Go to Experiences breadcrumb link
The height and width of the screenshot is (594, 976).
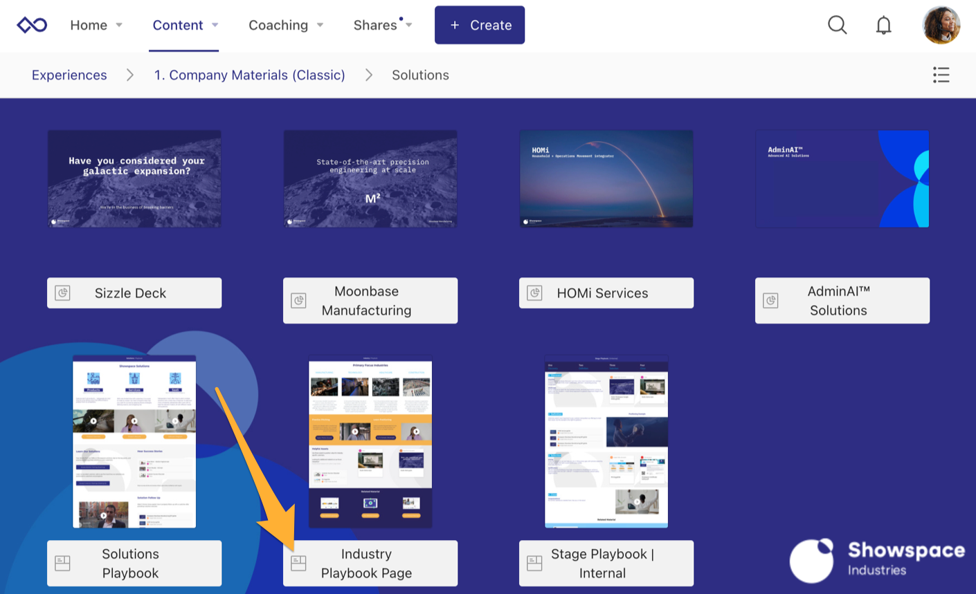pos(69,75)
